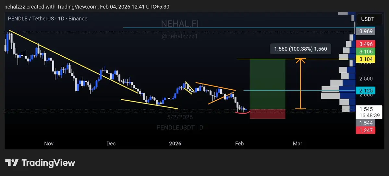Click the 3.106 green price label
Screen dimensions: 389x176
(x=365, y=51)
